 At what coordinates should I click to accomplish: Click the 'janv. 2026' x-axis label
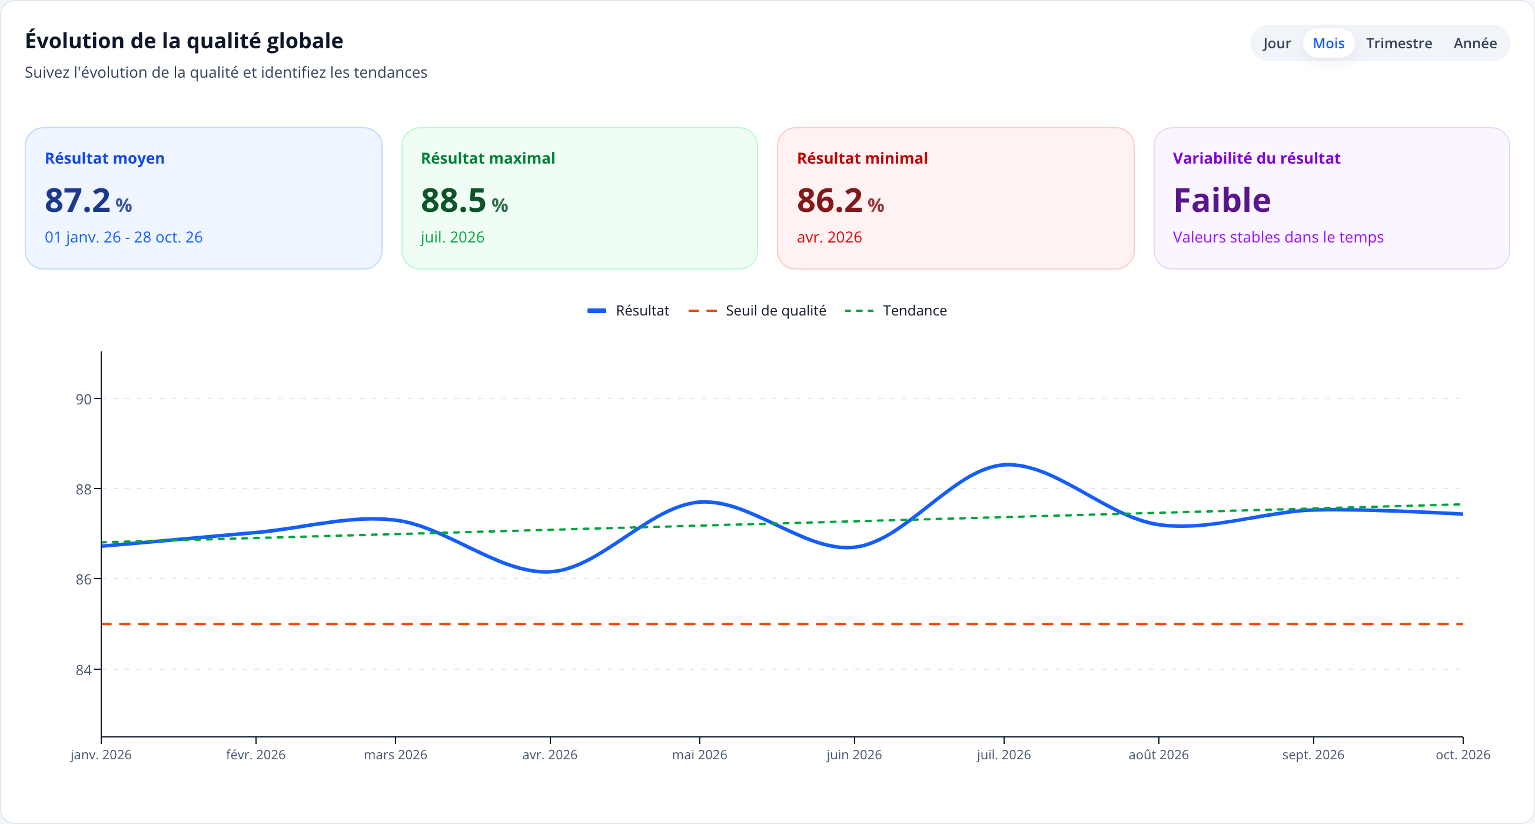click(x=101, y=755)
